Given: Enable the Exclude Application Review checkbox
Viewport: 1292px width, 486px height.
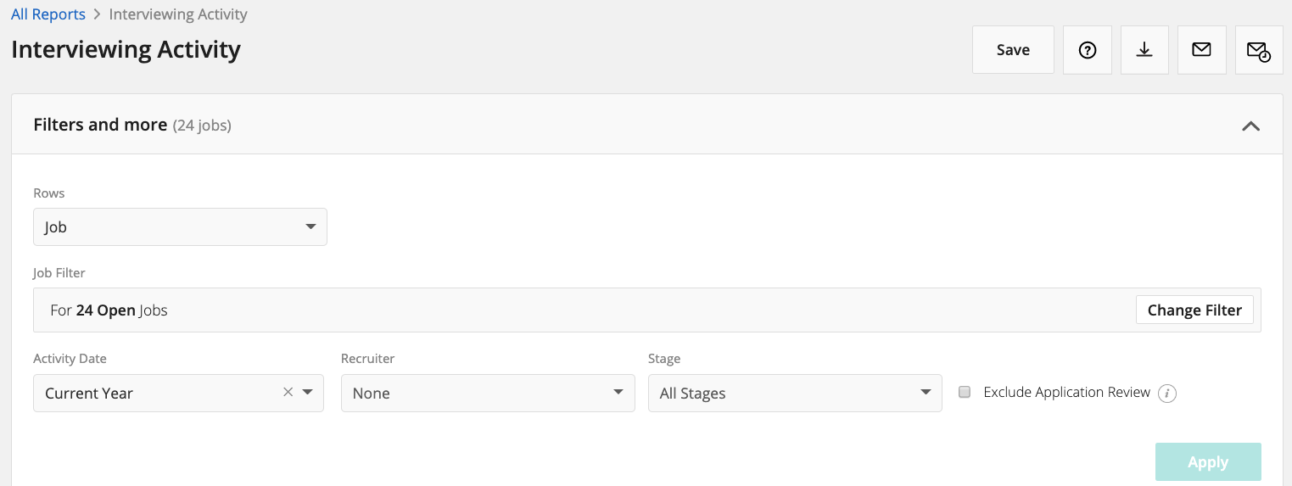Looking at the screenshot, I should pos(965,392).
